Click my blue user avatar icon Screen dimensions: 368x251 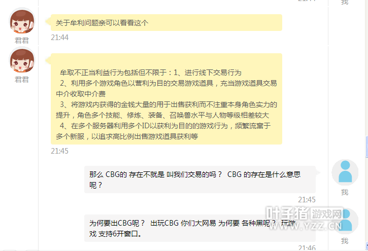click(345, 172)
